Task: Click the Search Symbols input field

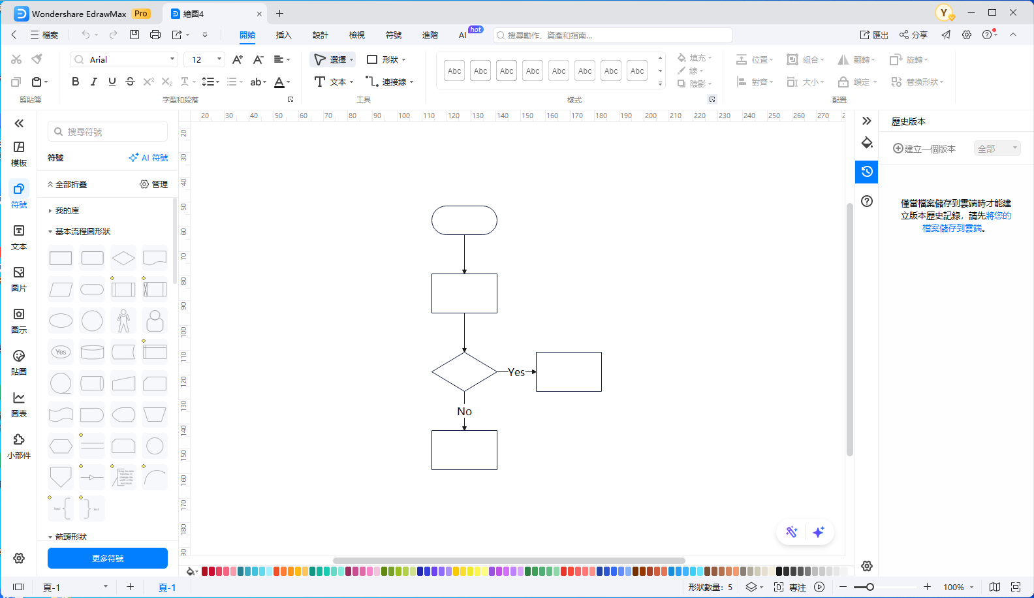Action: [x=108, y=132]
